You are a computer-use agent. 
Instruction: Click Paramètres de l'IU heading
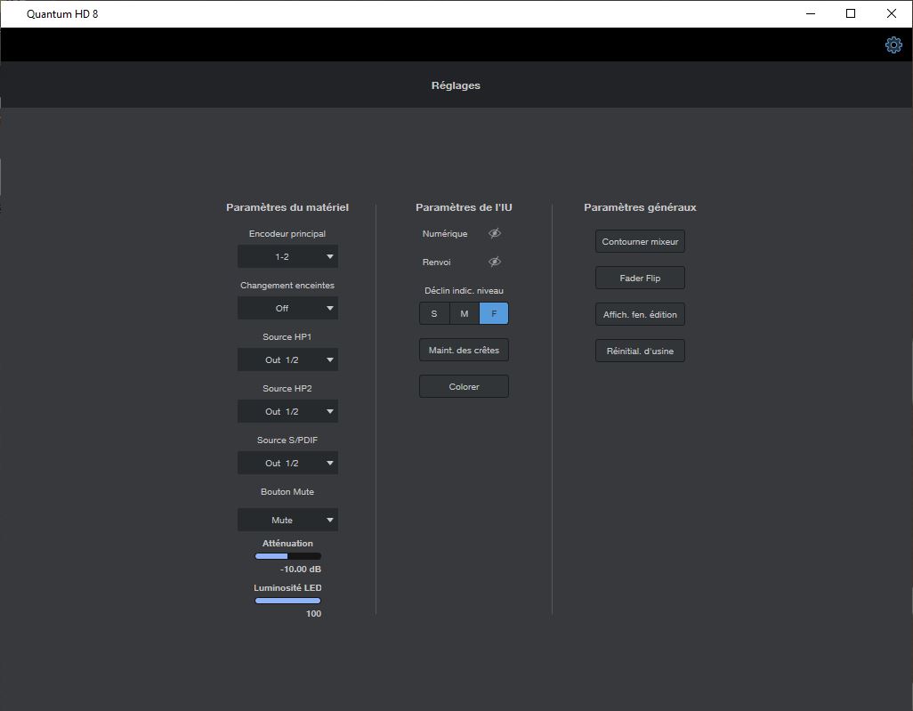pos(465,207)
